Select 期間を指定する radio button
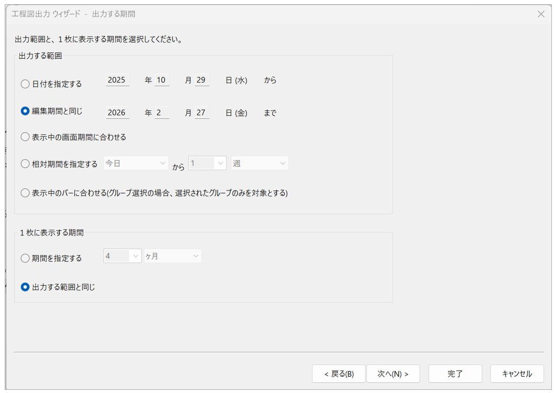This screenshot has width=554, height=393. coord(25,258)
